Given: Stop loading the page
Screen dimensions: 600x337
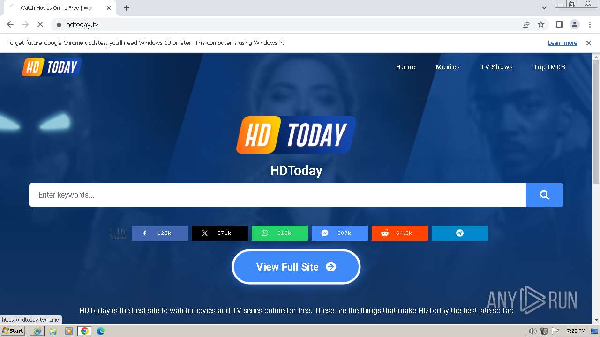Looking at the screenshot, I should (40, 24).
